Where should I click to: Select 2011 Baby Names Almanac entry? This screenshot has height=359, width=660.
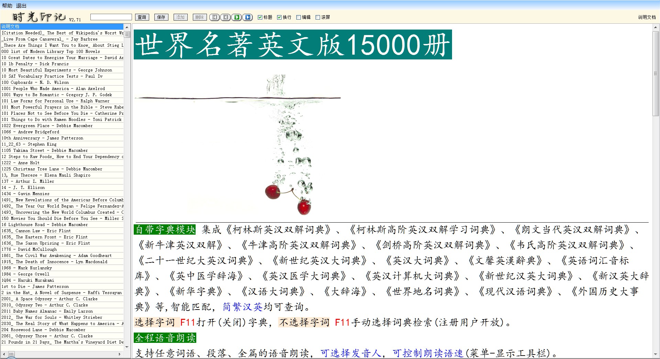coord(62,311)
